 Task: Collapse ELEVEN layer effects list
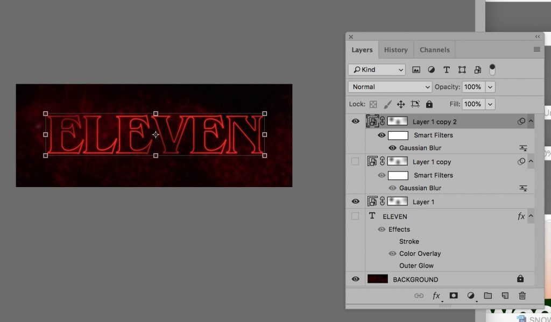[x=531, y=216]
